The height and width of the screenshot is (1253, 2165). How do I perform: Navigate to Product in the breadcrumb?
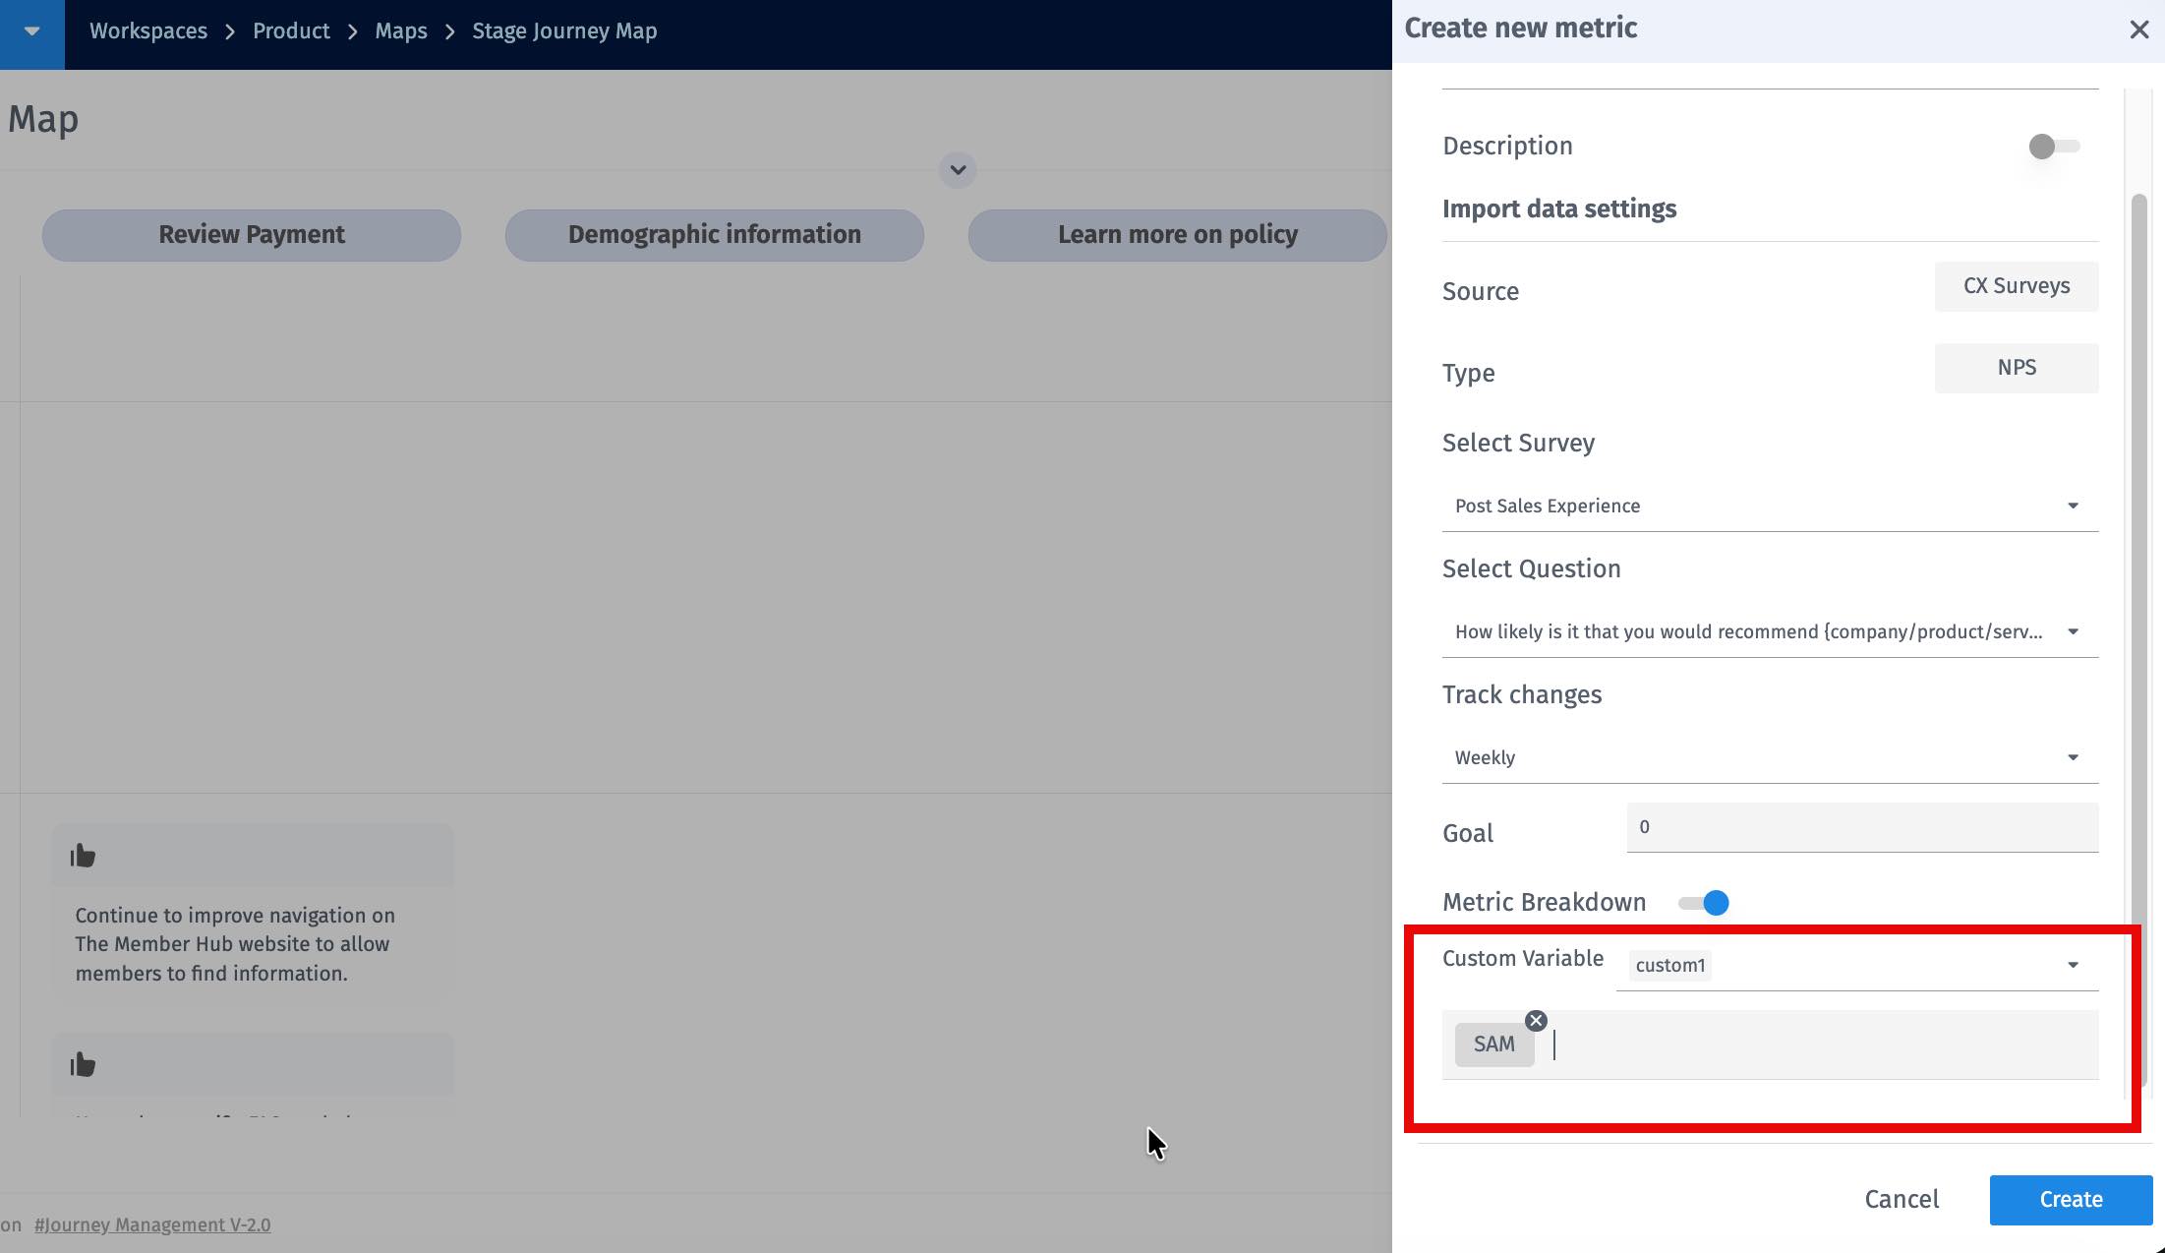point(291,30)
